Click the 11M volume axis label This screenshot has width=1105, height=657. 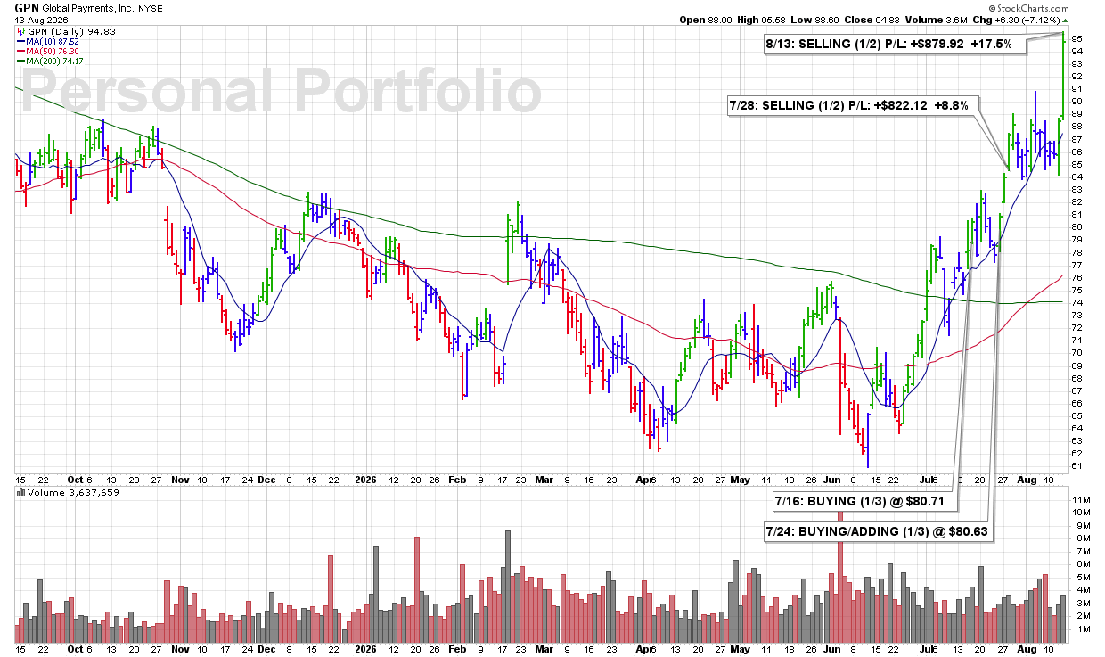pyautogui.click(x=1079, y=500)
